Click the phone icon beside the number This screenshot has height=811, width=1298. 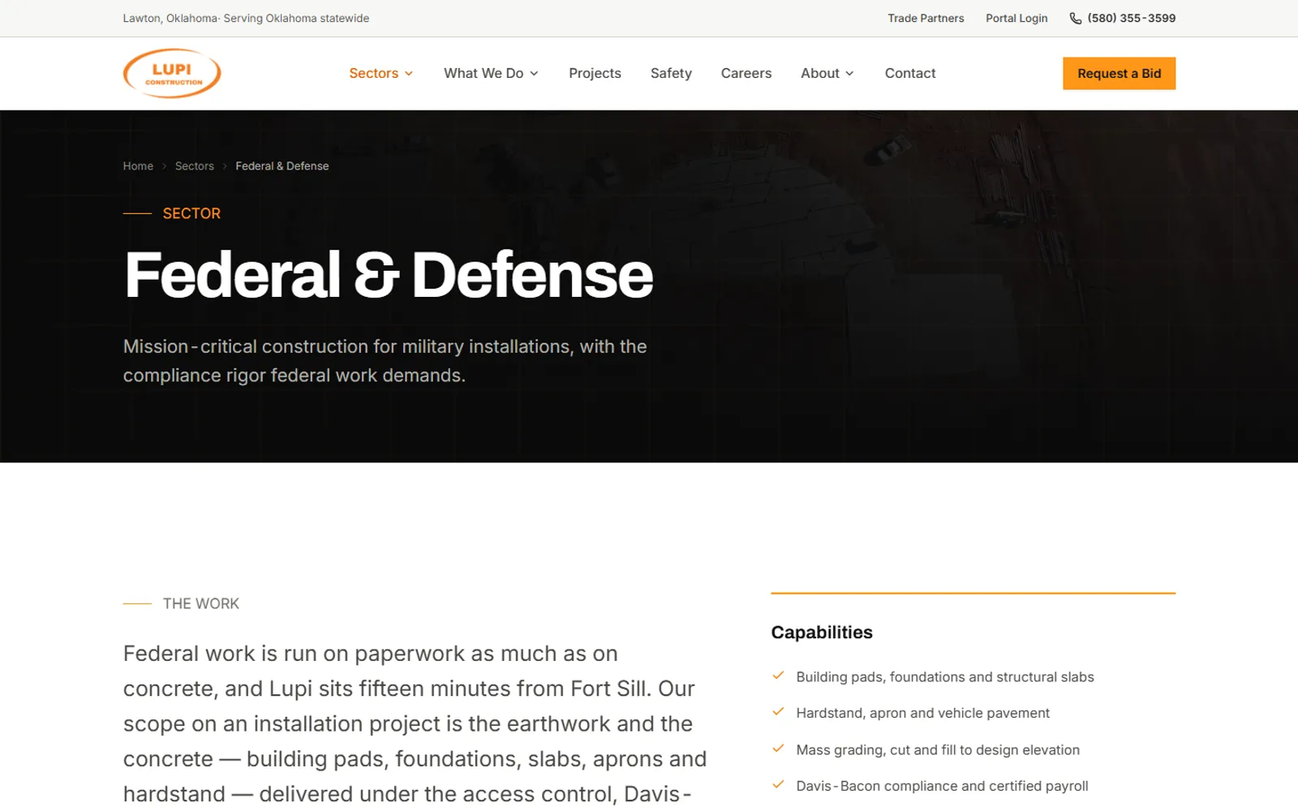click(x=1076, y=18)
